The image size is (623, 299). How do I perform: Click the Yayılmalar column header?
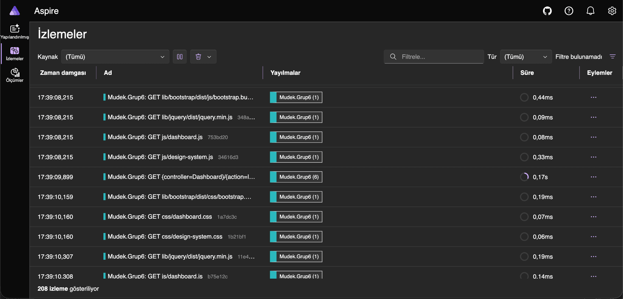click(x=285, y=73)
